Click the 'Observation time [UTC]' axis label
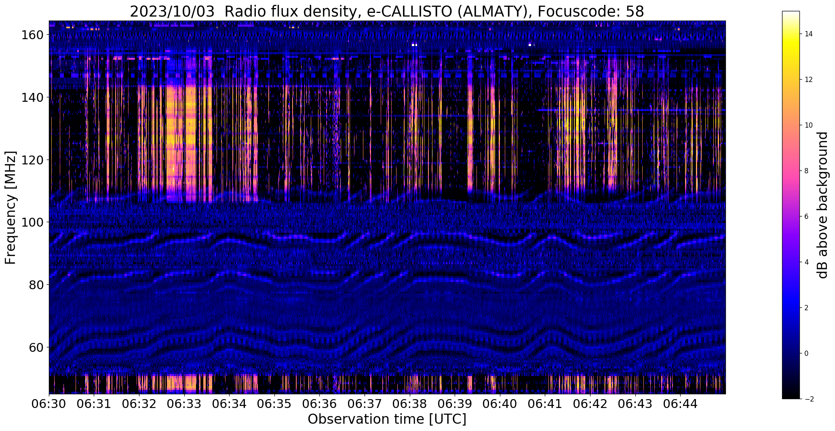 (387, 419)
